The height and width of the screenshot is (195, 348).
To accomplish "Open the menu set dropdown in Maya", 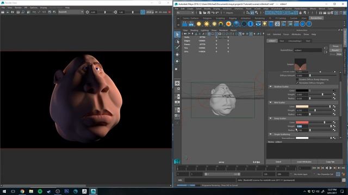I will tap(185, 13).
